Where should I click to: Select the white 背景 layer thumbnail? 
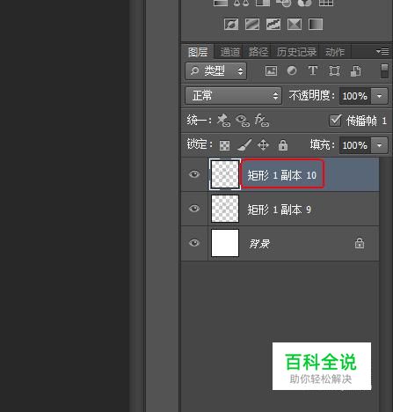(x=225, y=243)
